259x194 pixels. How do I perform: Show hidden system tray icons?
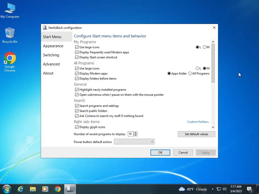(x=212, y=189)
